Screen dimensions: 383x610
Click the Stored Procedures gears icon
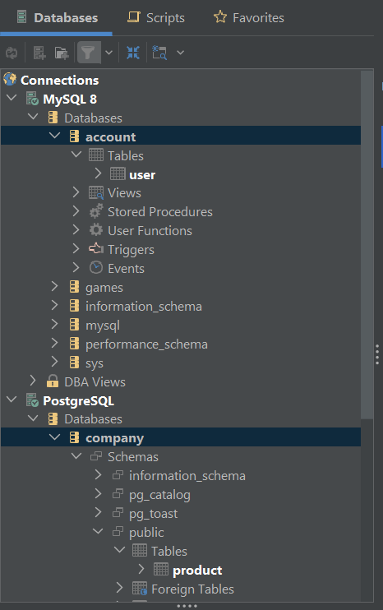pos(96,211)
